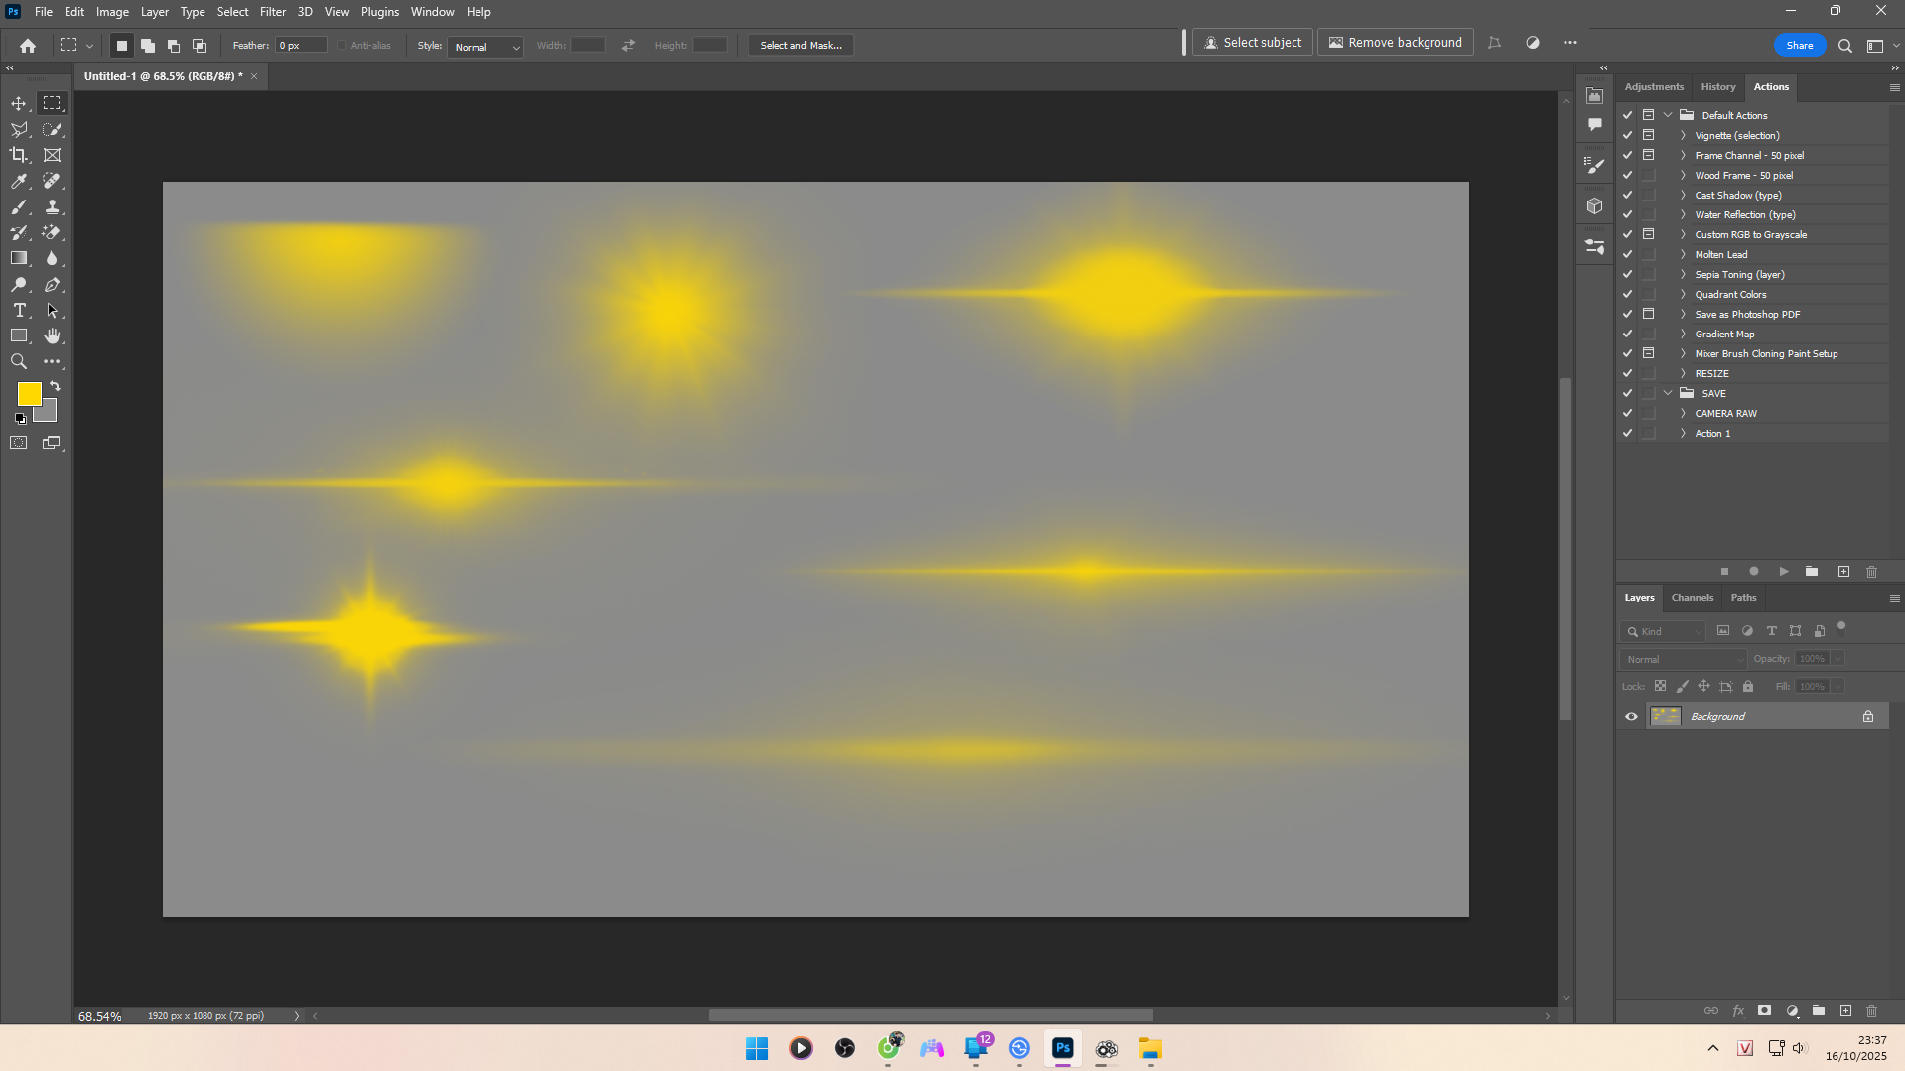Open the Style dropdown set to Normal
The image size is (1905, 1071).
coord(485,47)
